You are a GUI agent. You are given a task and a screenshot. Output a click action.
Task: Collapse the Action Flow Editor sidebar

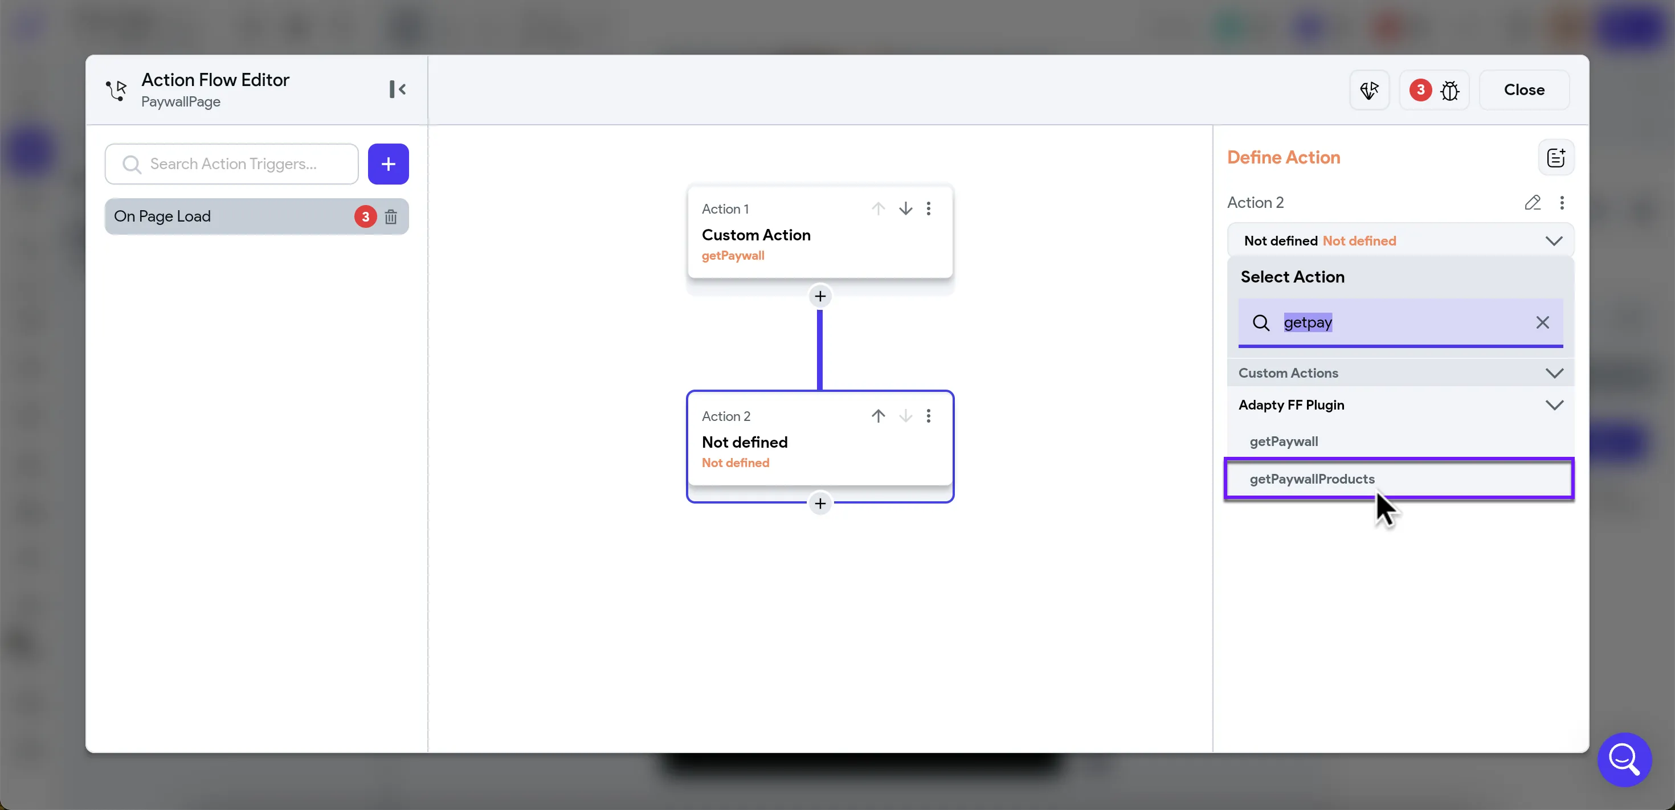(397, 89)
